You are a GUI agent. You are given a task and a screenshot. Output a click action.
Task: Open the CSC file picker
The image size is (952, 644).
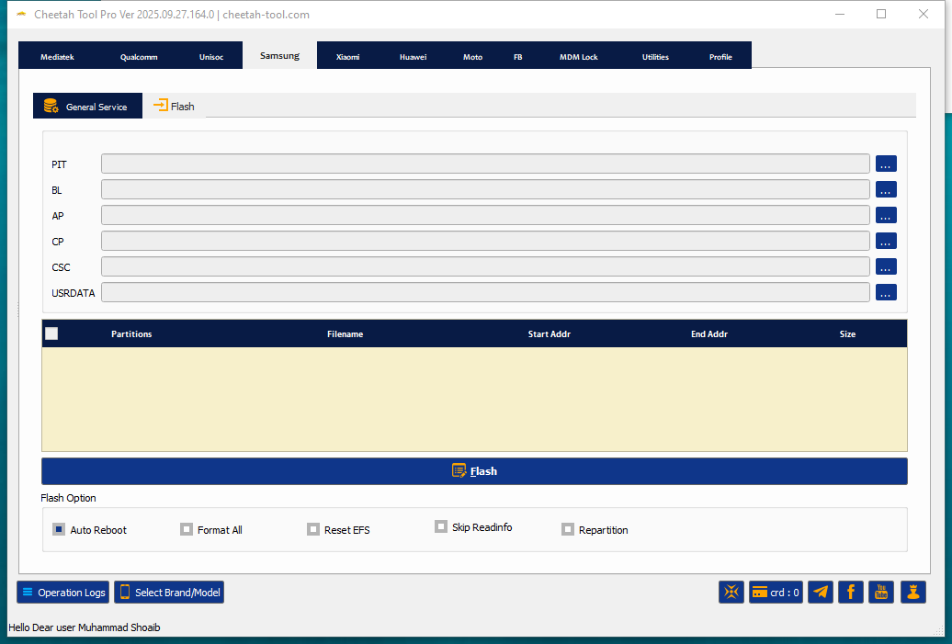[885, 266]
